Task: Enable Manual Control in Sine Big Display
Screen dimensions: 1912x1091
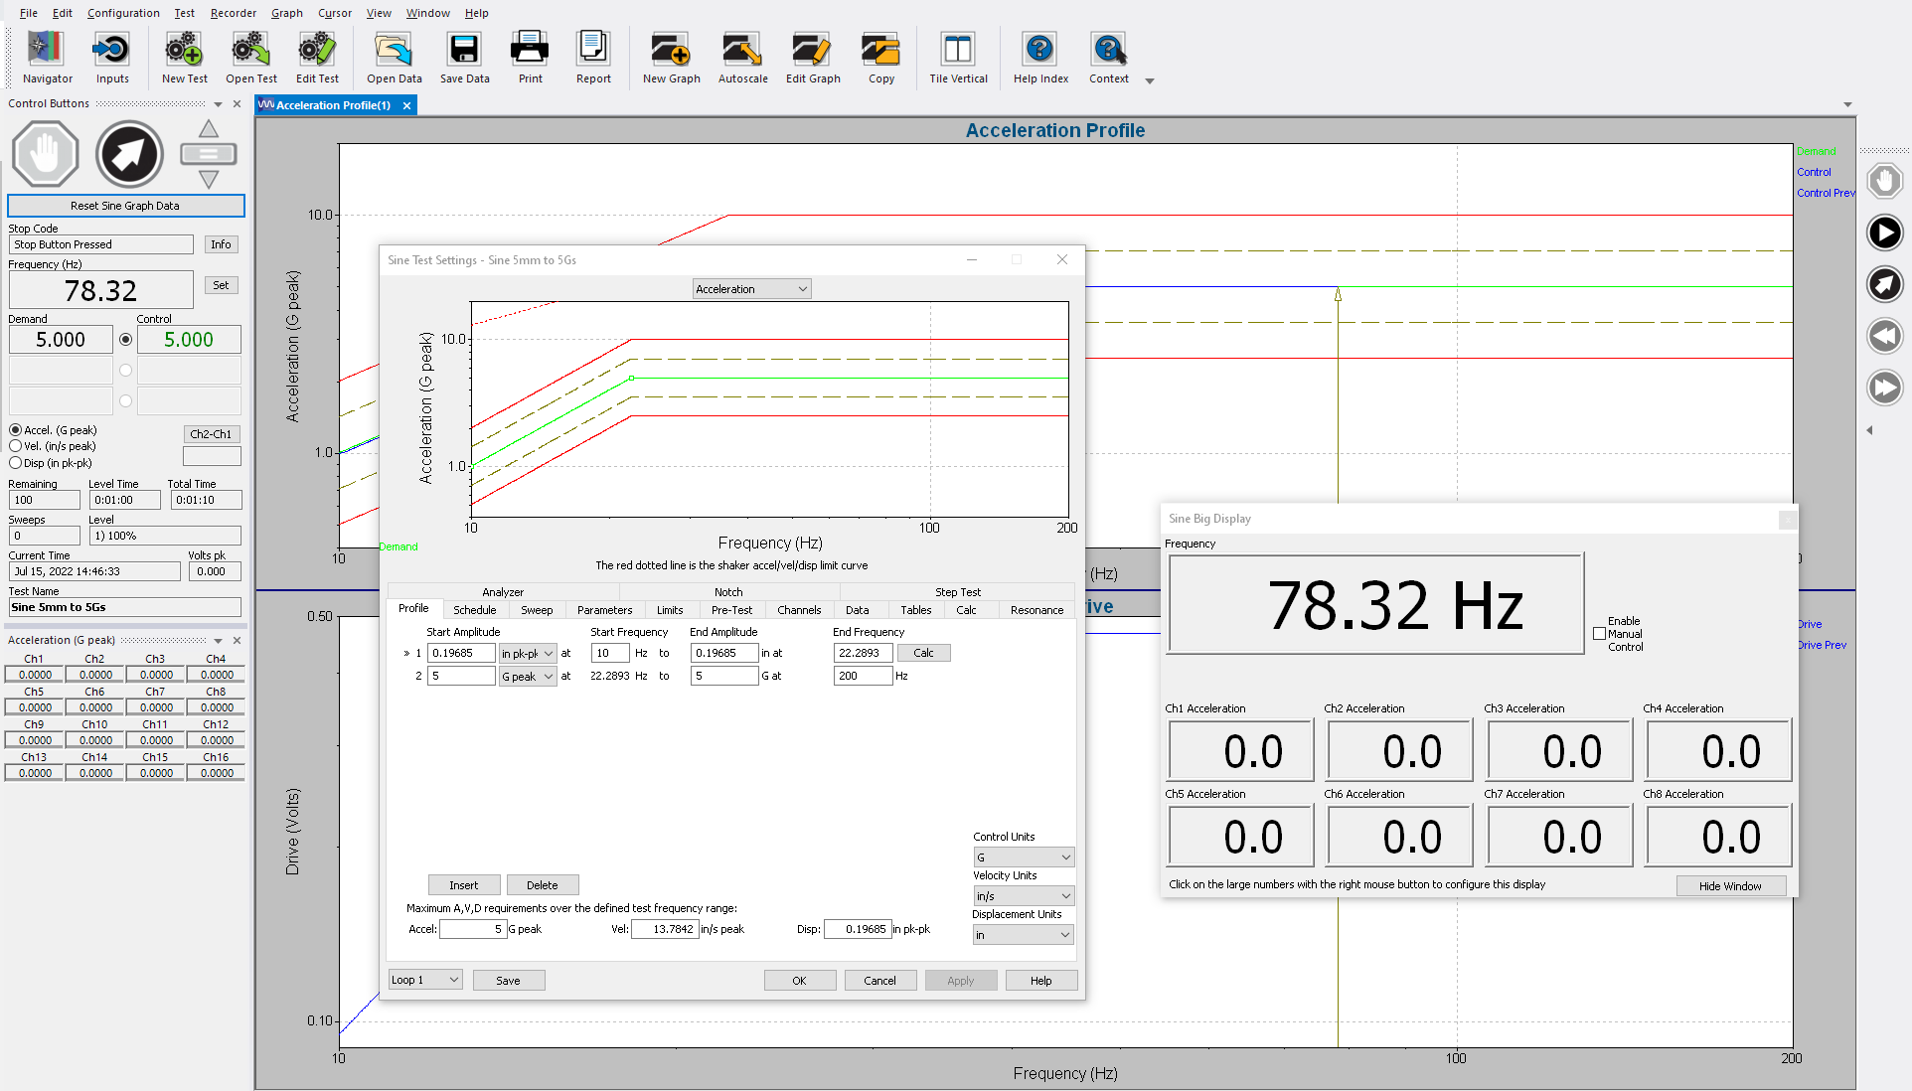Action: (1600, 633)
